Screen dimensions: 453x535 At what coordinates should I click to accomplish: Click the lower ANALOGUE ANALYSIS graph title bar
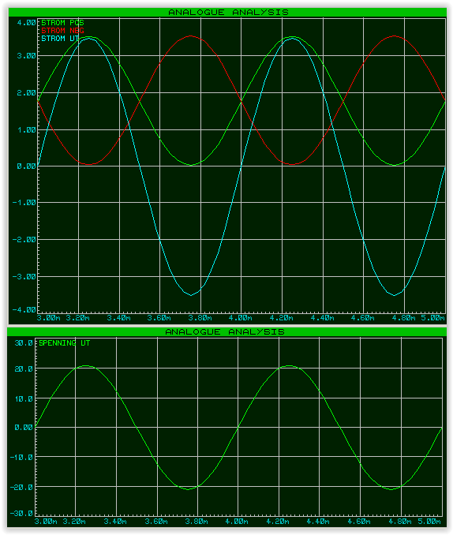click(x=226, y=331)
